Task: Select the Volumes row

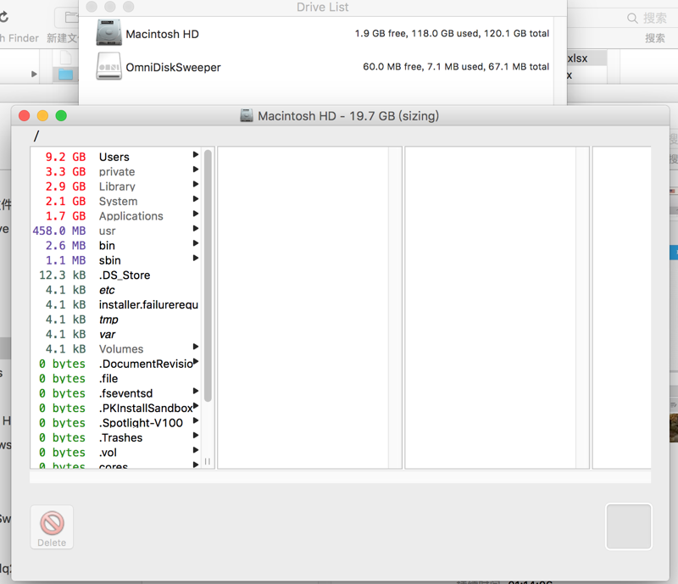Action: (115, 348)
